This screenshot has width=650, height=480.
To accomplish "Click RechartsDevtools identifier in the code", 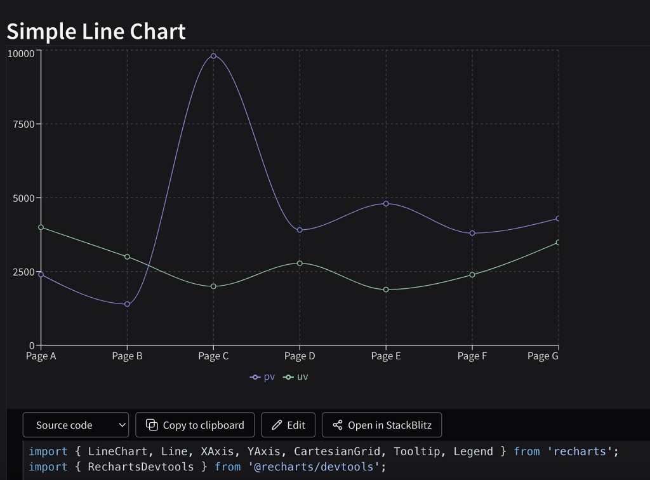I will pyautogui.click(x=140, y=467).
